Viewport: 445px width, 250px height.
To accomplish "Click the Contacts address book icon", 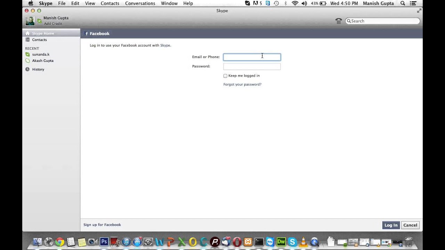I will (27, 40).
